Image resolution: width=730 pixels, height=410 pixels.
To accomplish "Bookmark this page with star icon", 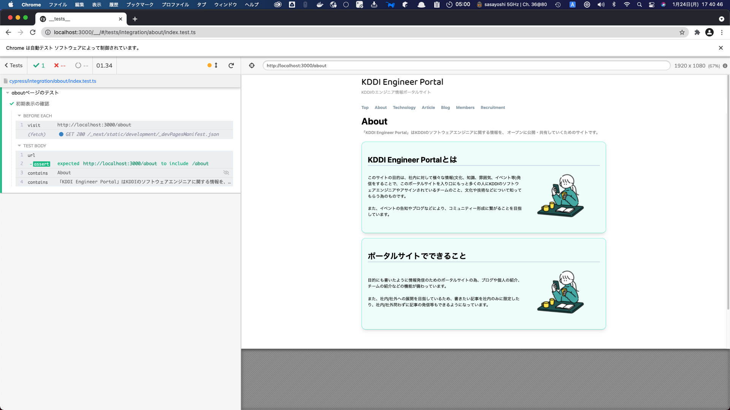I will coord(682,32).
